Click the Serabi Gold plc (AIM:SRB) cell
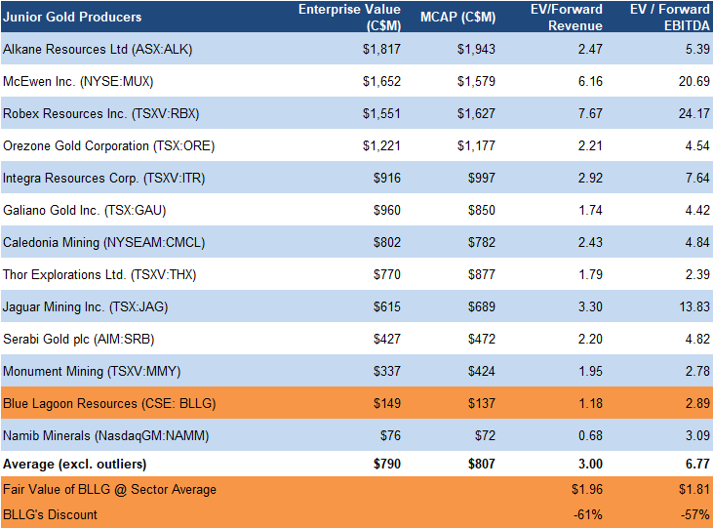 [x=79, y=339]
